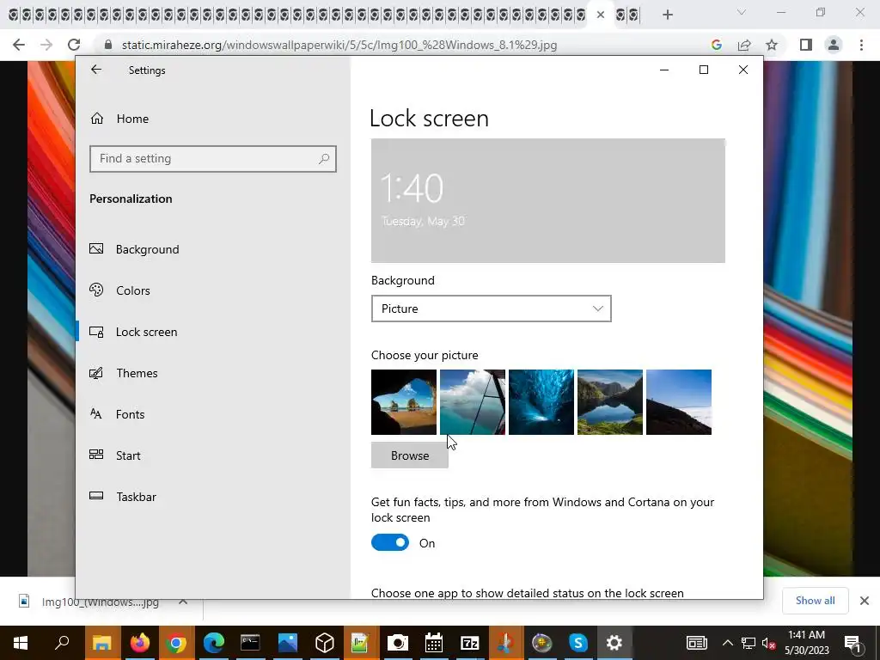Open Command Prompt from the taskbar
Image resolution: width=880 pixels, height=660 pixels.
point(250,643)
